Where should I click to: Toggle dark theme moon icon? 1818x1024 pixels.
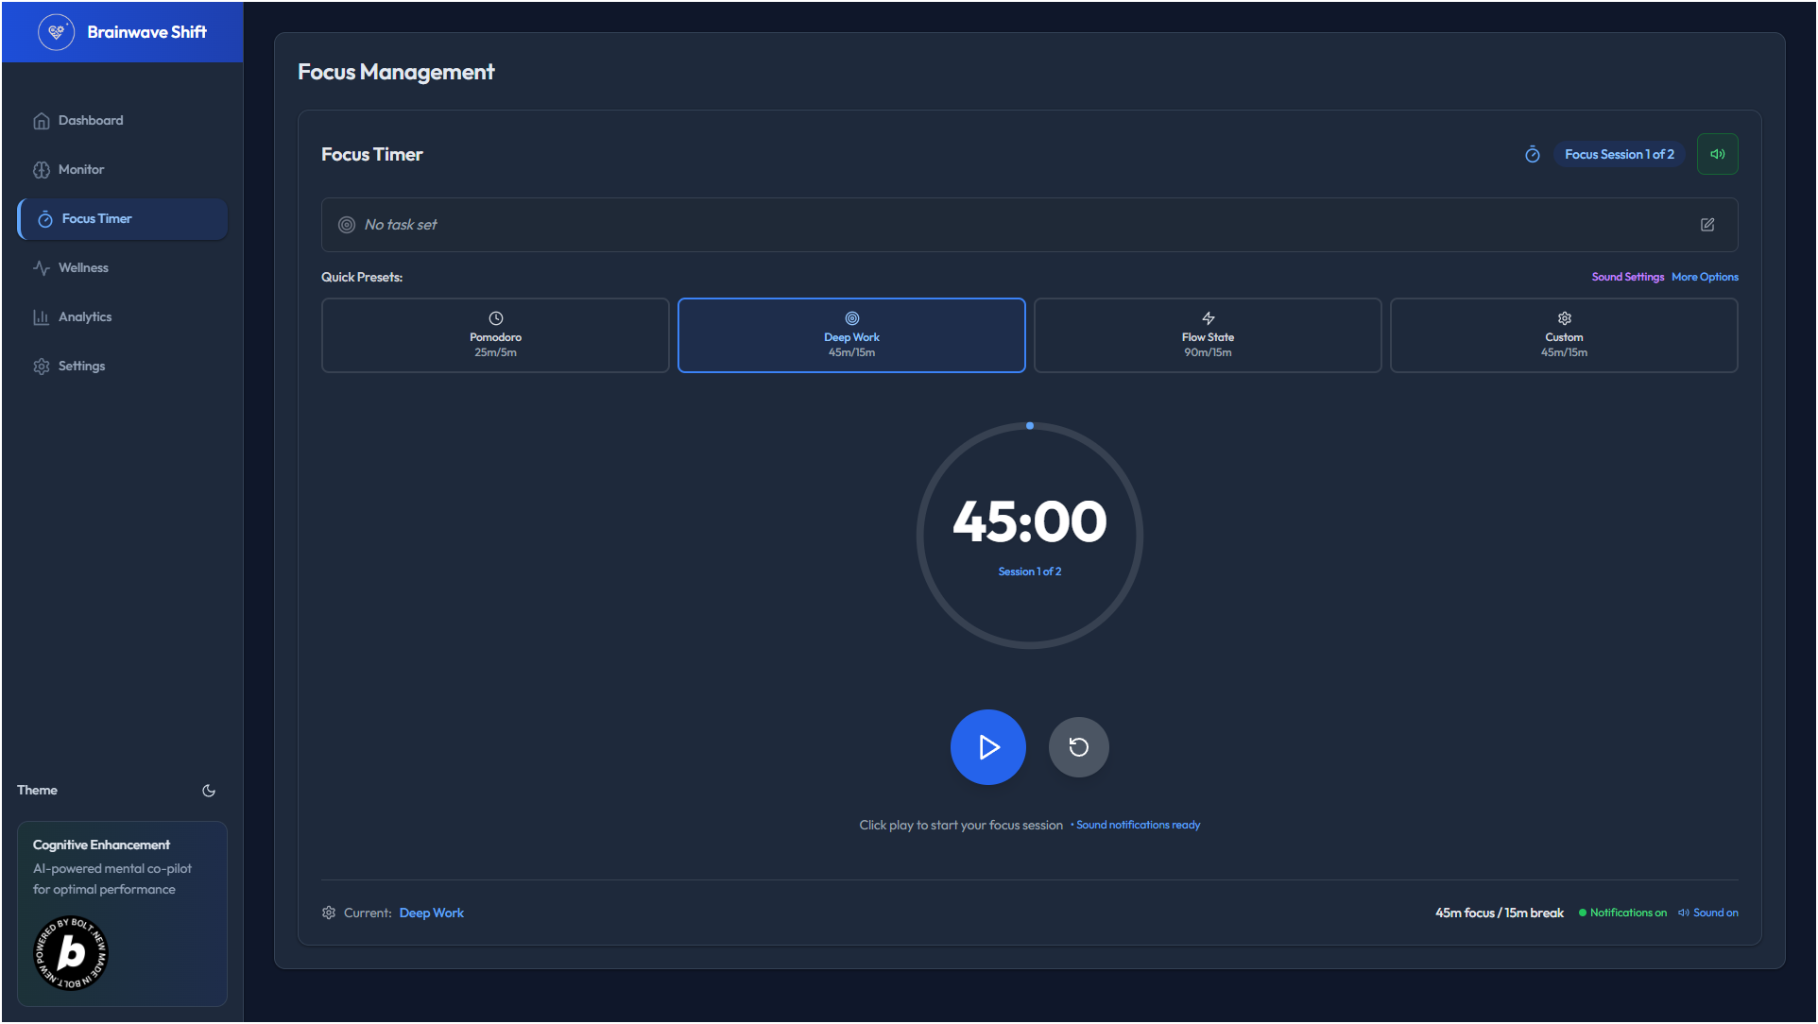[209, 791]
